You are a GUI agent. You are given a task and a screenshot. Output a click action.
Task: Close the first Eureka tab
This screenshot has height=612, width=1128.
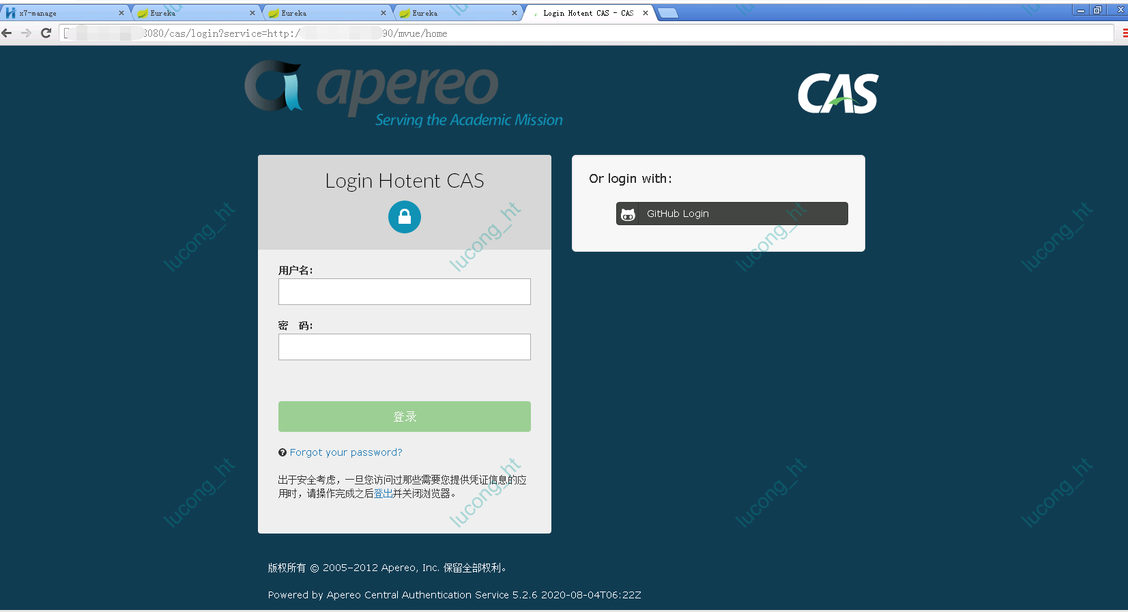click(252, 13)
